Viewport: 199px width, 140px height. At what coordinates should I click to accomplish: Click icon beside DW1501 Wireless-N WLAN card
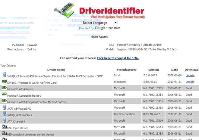coord(4,81)
